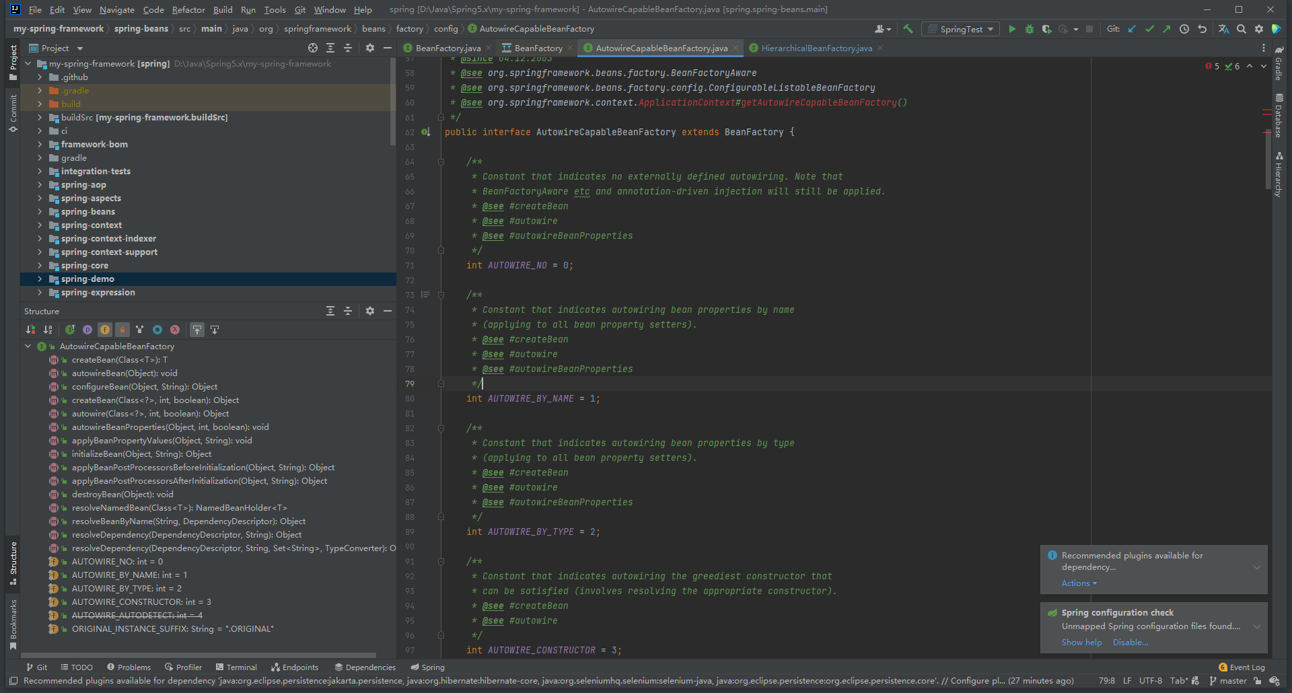1292x693 pixels.
Task: Hide the Project panel
Action: pyautogui.click(x=388, y=48)
